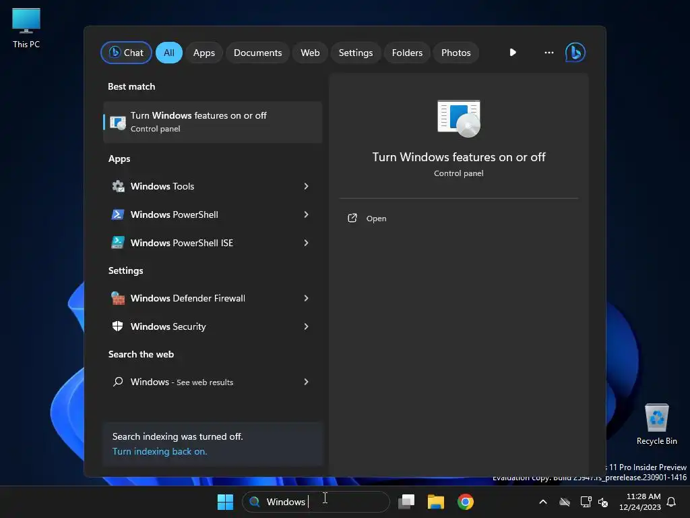The image size is (690, 518).
Task: Switch to the Folders filter tab
Action: (x=407, y=53)
